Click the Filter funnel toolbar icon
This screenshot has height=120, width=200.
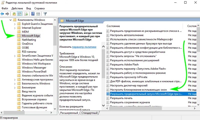point(45,14)
